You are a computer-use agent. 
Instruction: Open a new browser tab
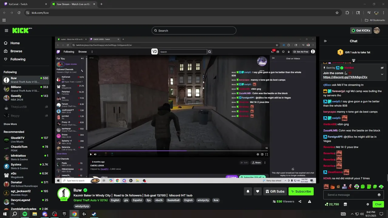pyautogui.click(x=101, y=4)
